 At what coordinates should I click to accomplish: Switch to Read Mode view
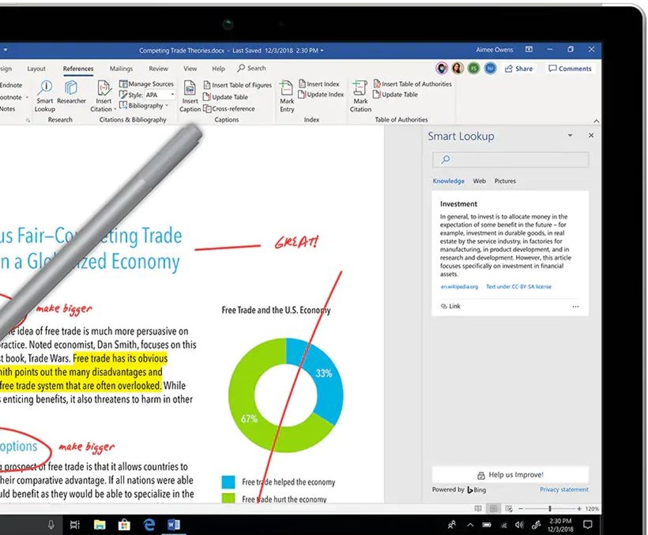[477, 508]
